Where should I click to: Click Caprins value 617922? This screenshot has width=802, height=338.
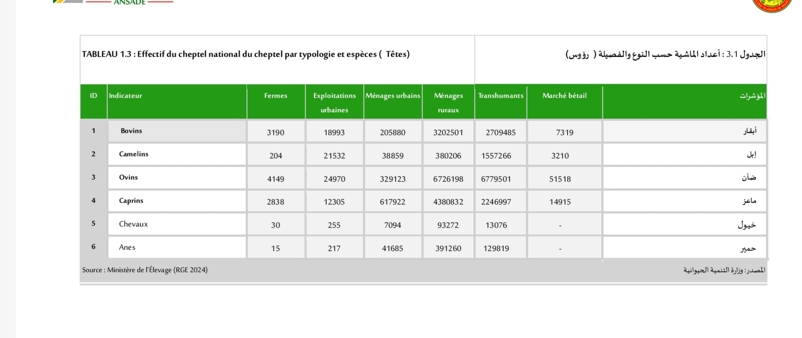click(x=393, y=202)
